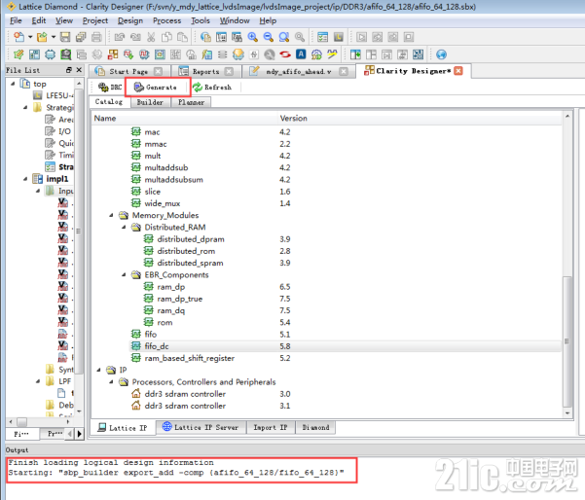Close the Clarity Designer tab
This screenshot has width=585, height=500.
458,71
